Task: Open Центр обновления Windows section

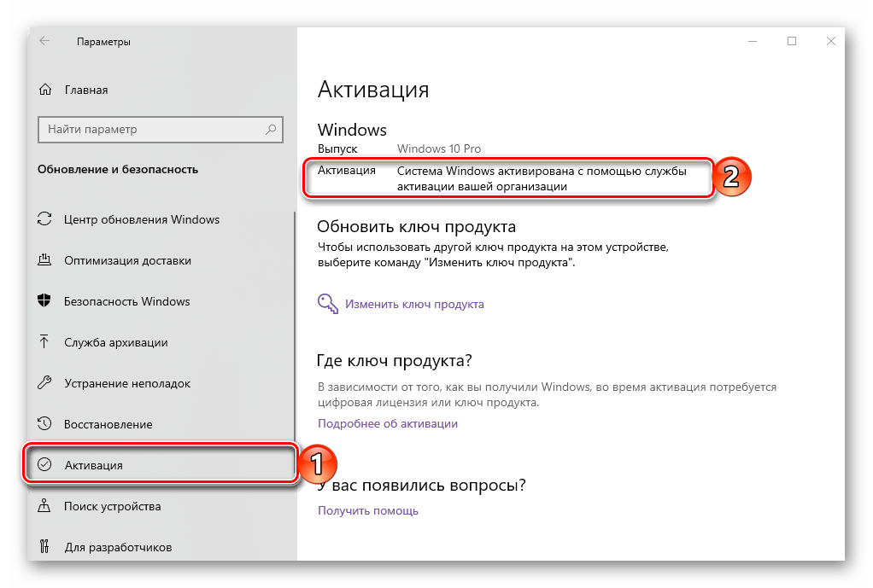Action: 142,219
